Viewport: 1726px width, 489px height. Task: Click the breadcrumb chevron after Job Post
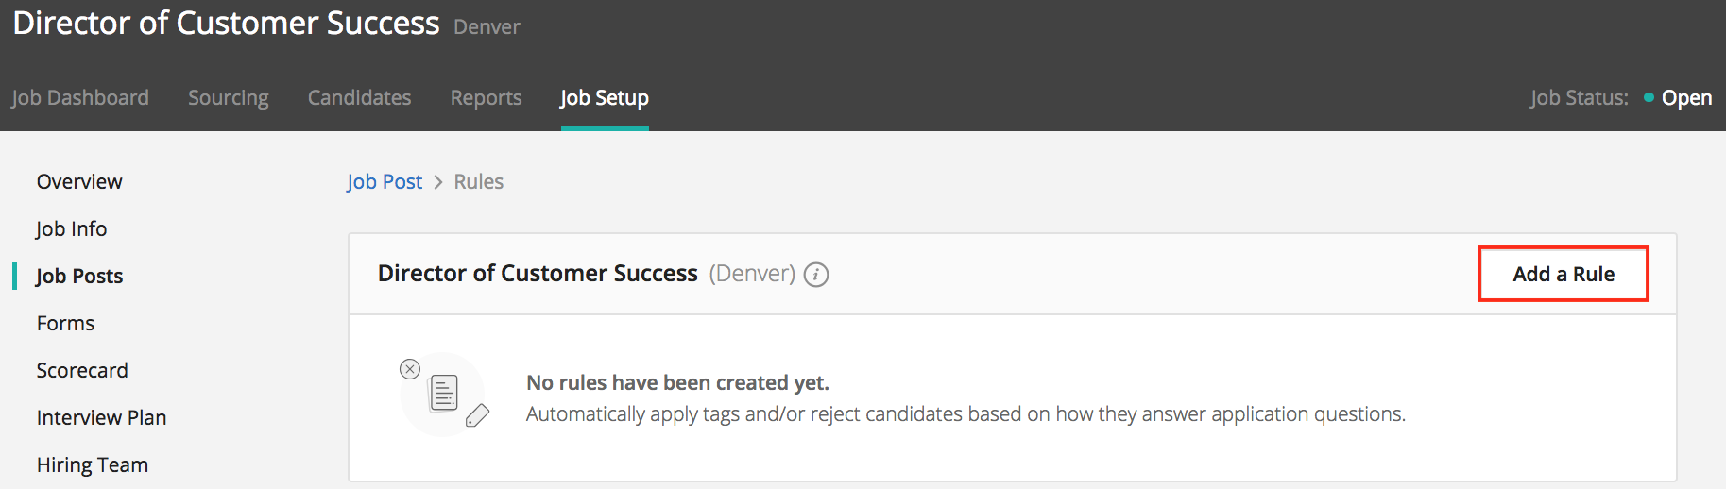[x=438, y=182]
